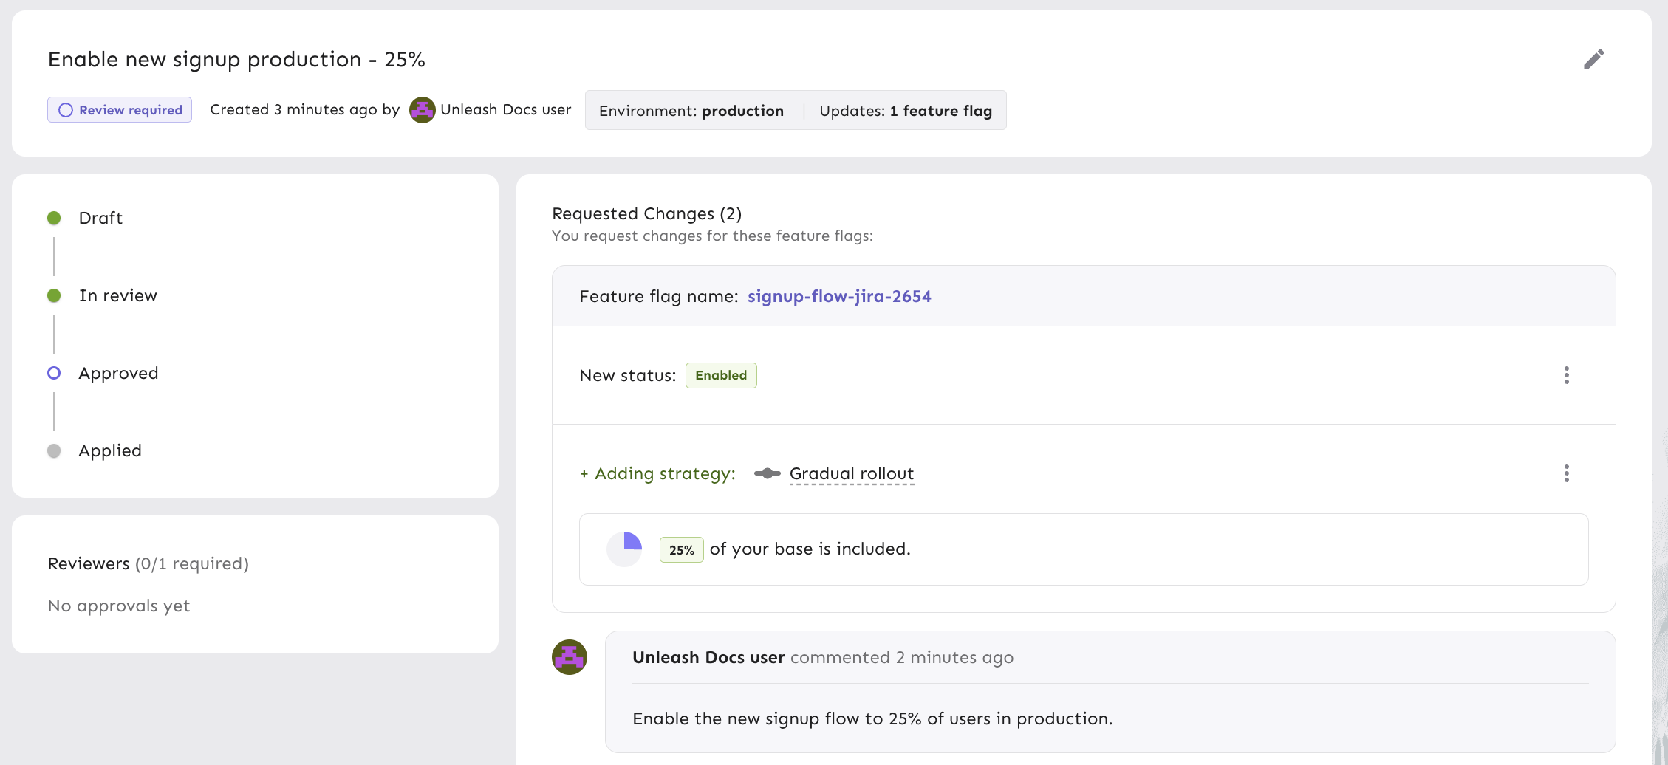
Task: Open the options menu for the New status change
Action: [1567, 375]
